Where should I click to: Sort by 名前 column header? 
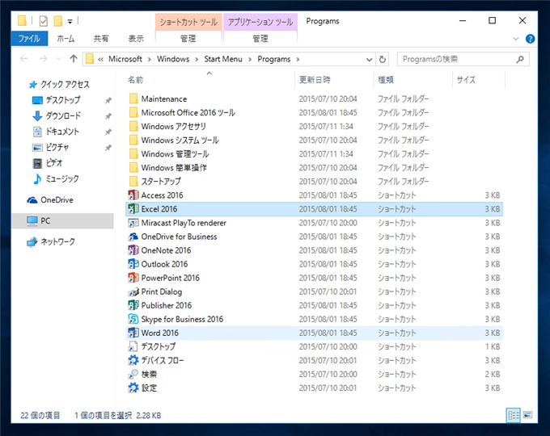[209, 80]
